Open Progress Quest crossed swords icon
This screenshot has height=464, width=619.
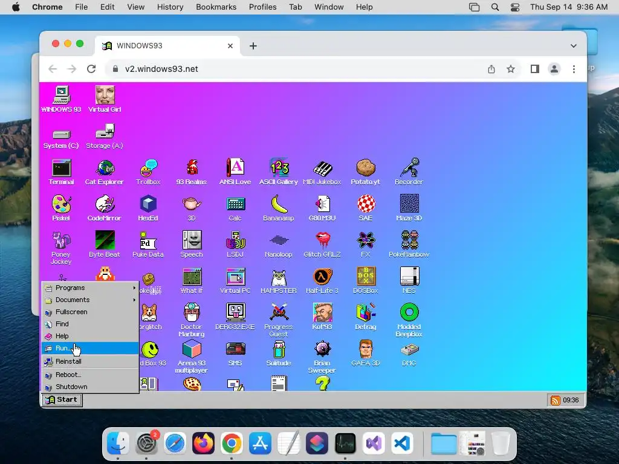click(279, 320)
